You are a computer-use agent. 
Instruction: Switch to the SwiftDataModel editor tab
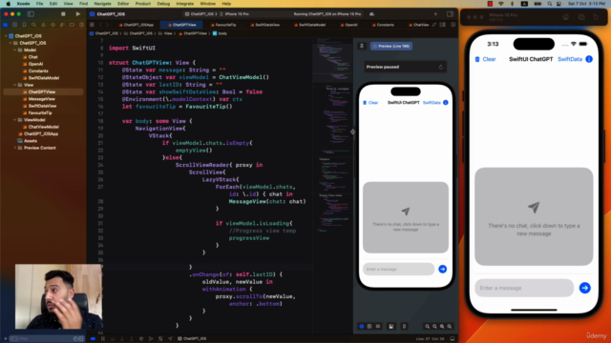click(309, 25)
